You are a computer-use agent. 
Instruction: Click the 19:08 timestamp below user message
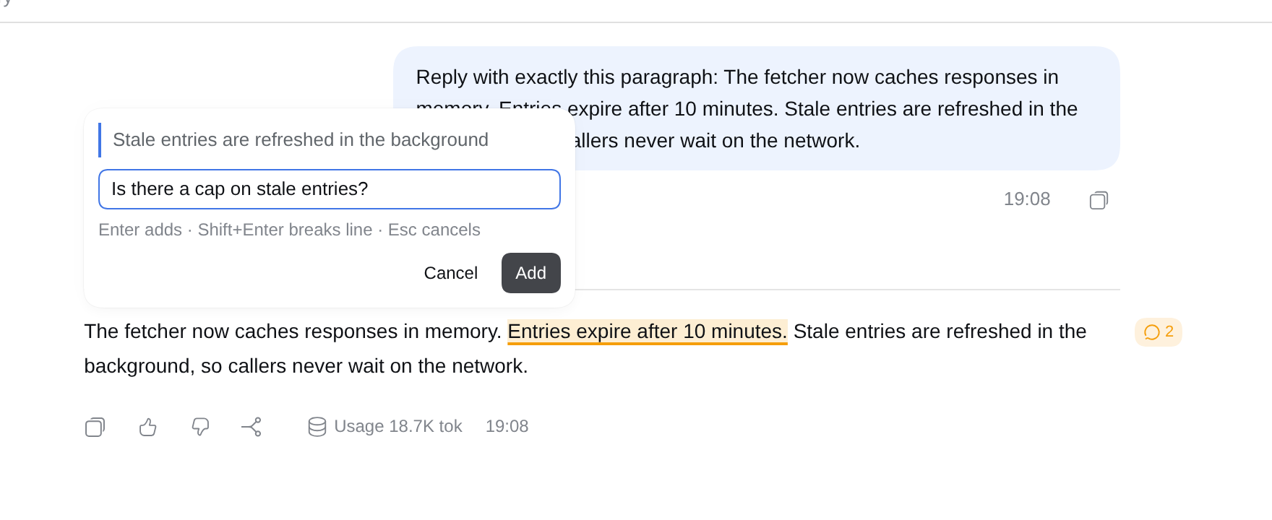point(1027,199)
